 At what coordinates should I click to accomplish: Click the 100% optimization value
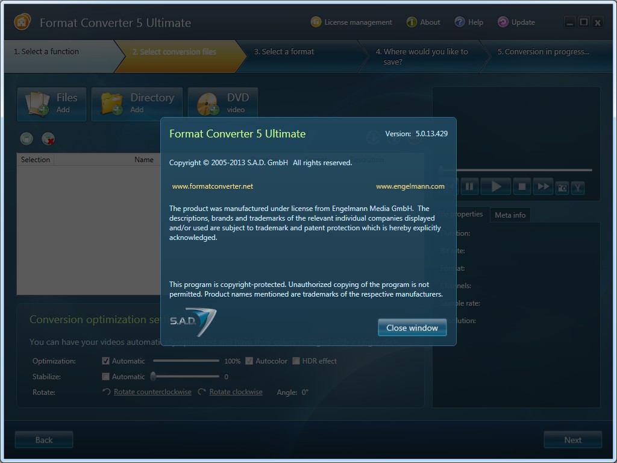tap(232, 361)
